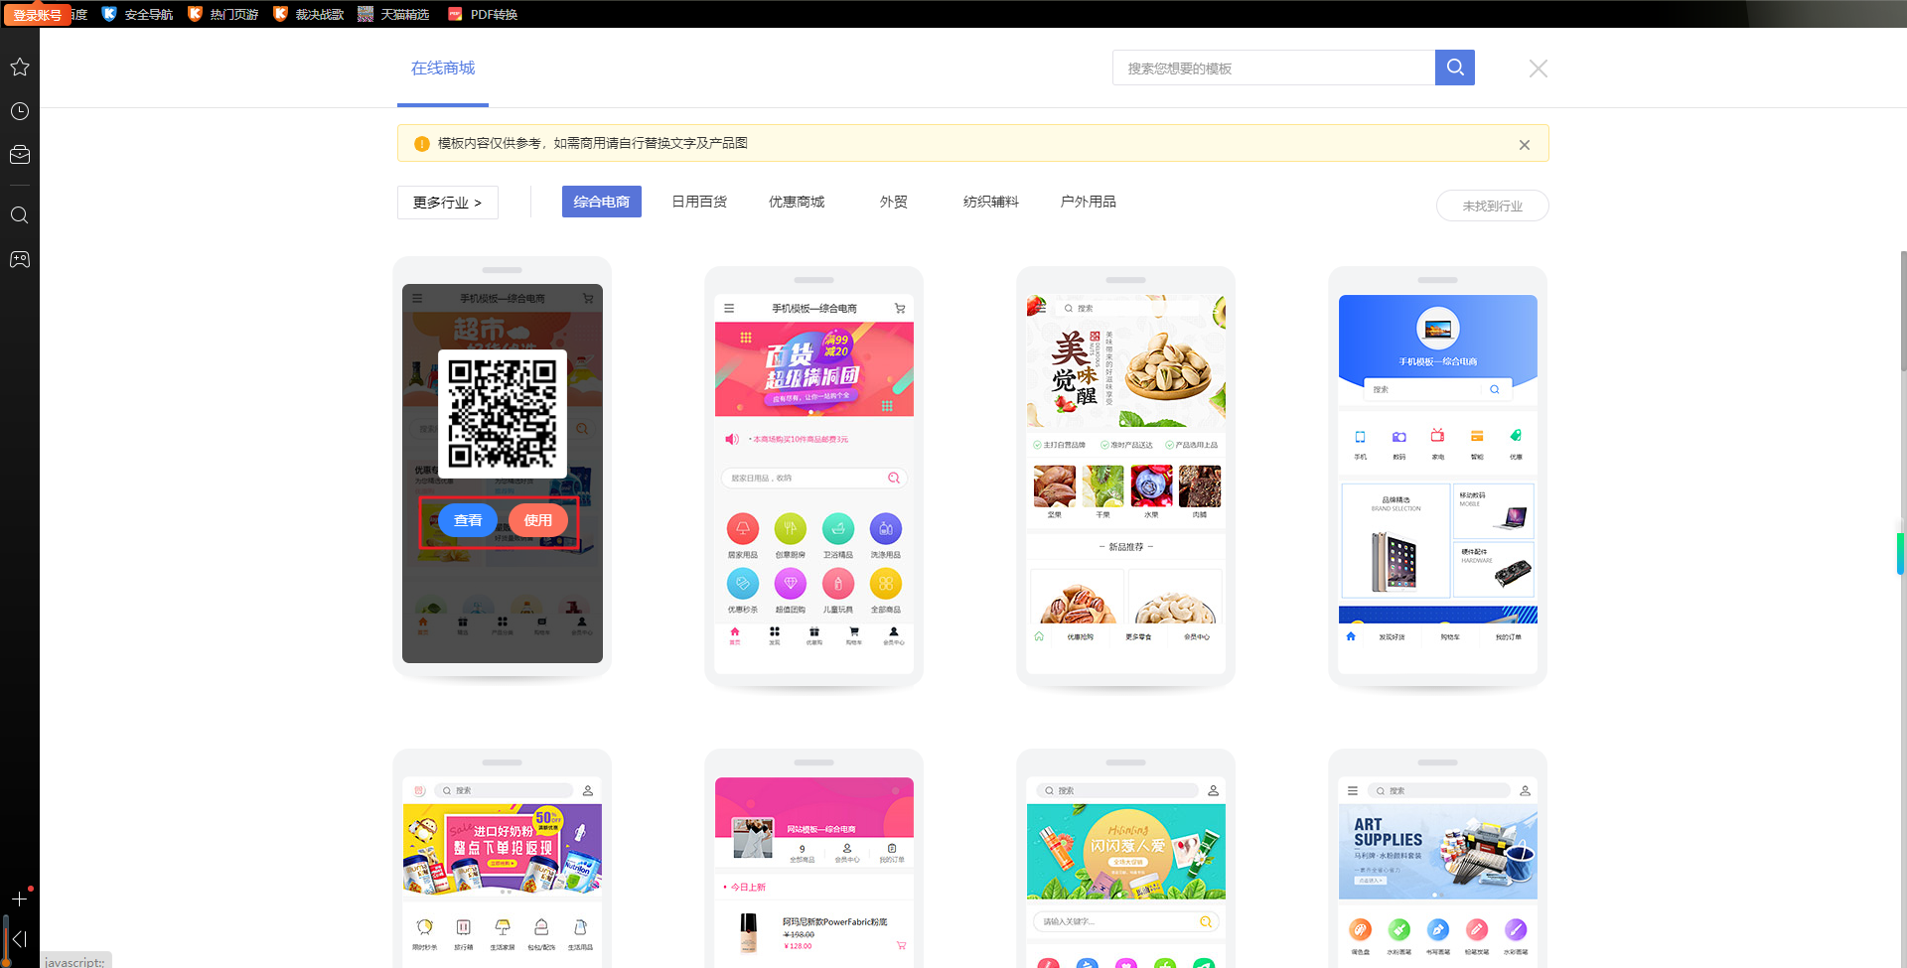Click the 儿童玩具 red category icon
The height and width of the screenshot is (968, 1907).
pyautogui.click(x=838, y=584)
